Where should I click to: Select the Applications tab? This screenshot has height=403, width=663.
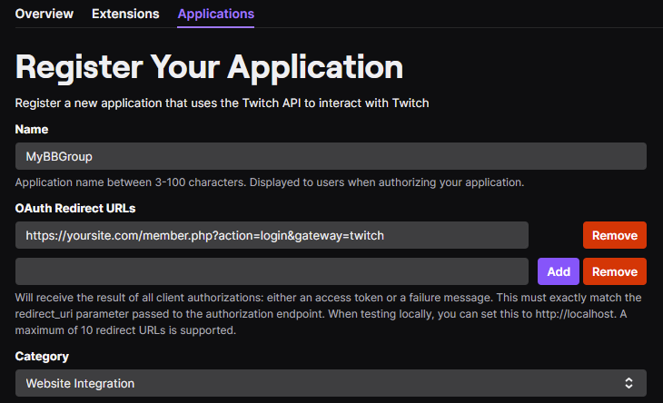pyautogui.click(x=215, y=14)
